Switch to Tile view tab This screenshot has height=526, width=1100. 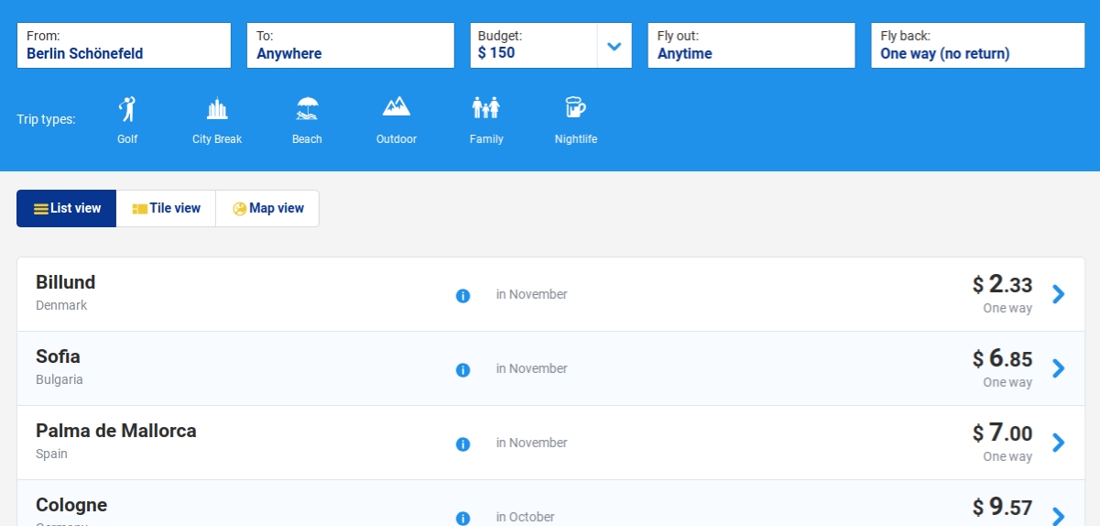[166, 208]
